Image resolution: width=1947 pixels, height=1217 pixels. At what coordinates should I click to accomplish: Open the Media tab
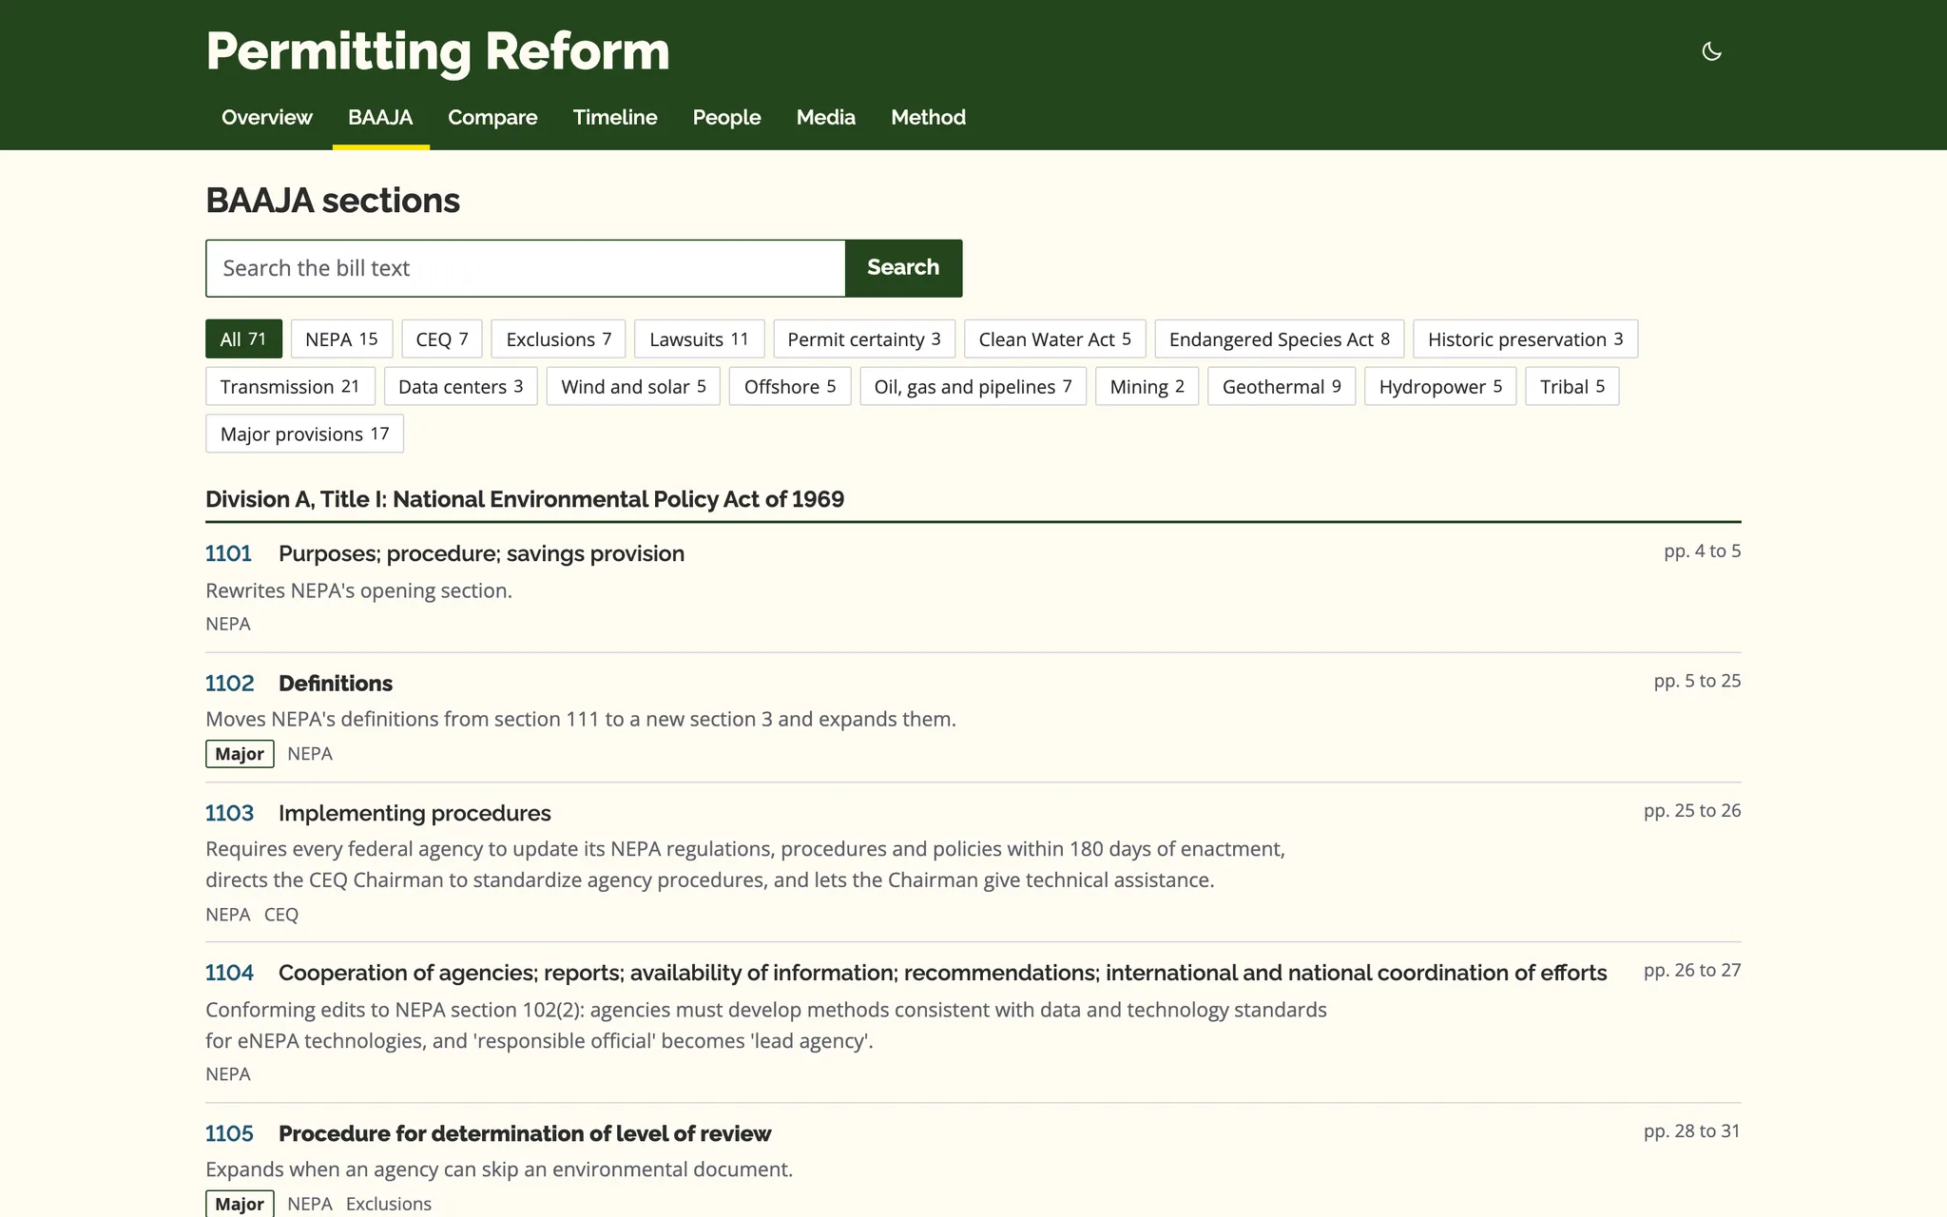(x=825, y=117)
